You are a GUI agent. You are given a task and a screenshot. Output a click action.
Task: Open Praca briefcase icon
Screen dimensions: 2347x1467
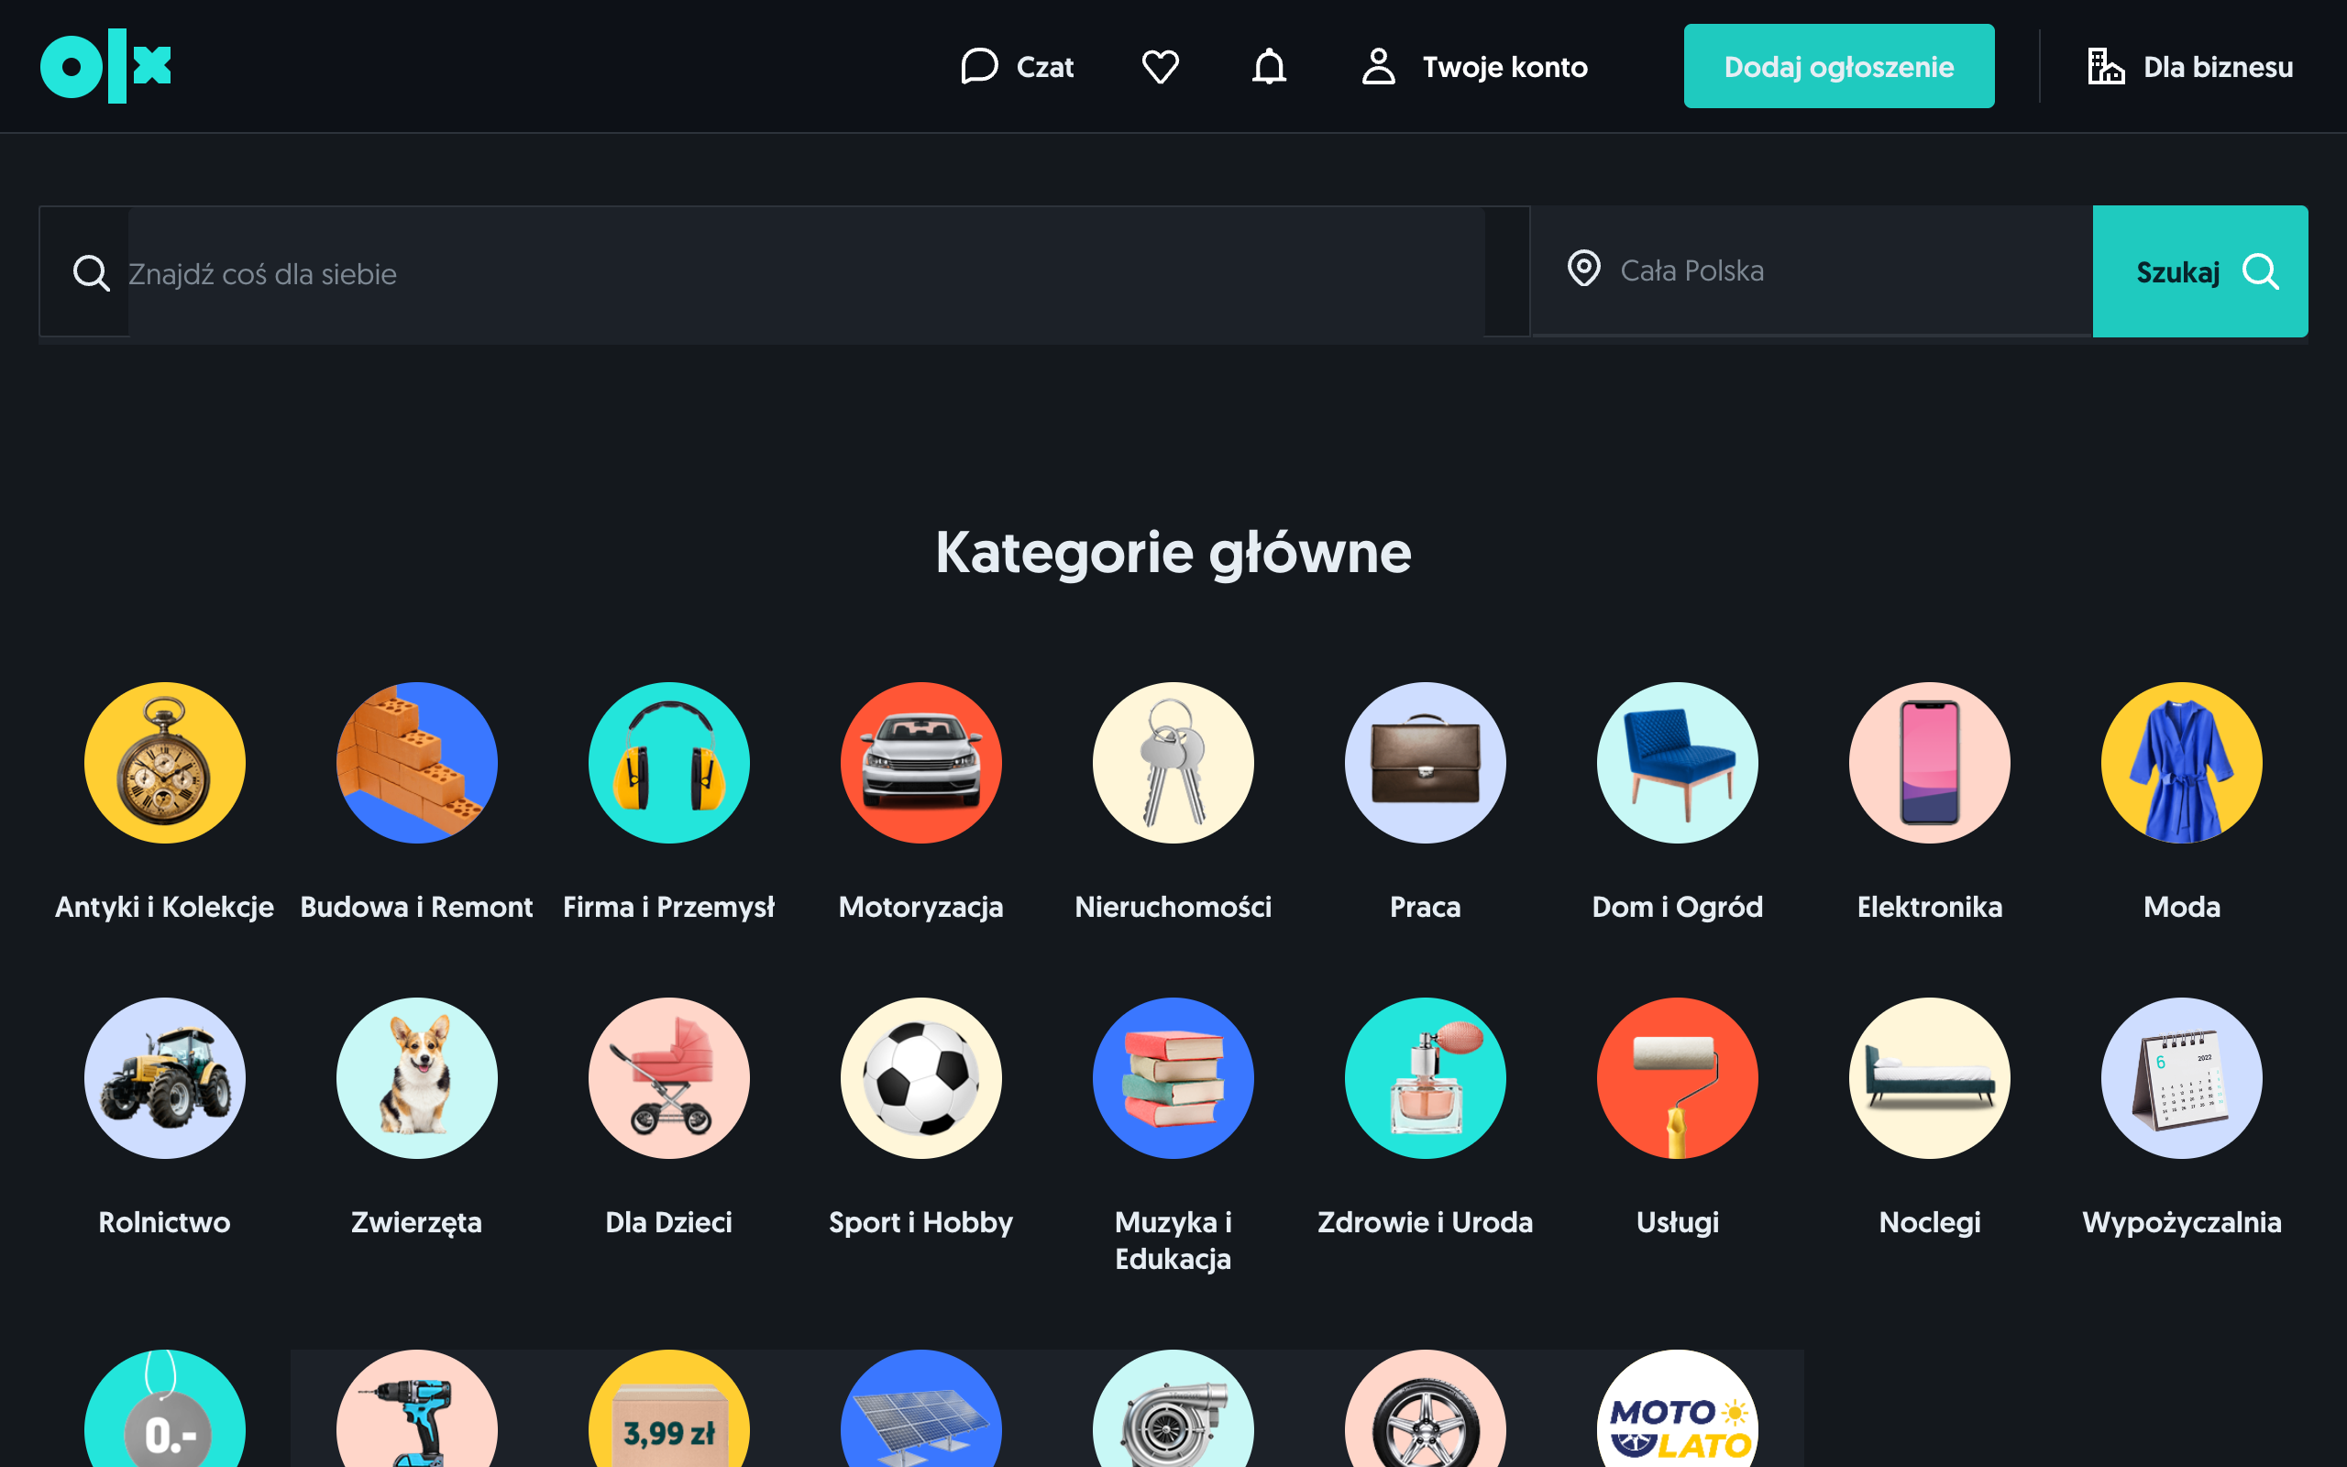pyautogui.click(x=1426, y=763)
